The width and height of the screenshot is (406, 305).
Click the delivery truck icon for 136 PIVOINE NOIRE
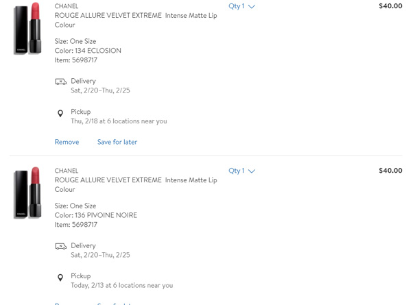(61, 246)
